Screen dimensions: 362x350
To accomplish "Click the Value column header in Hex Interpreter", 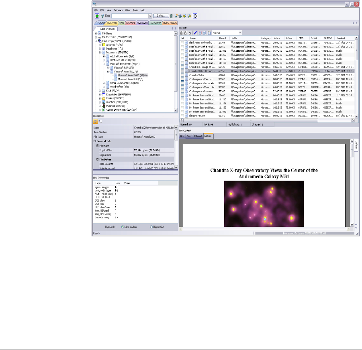I will pyautogui.click(x=140, y=183).
